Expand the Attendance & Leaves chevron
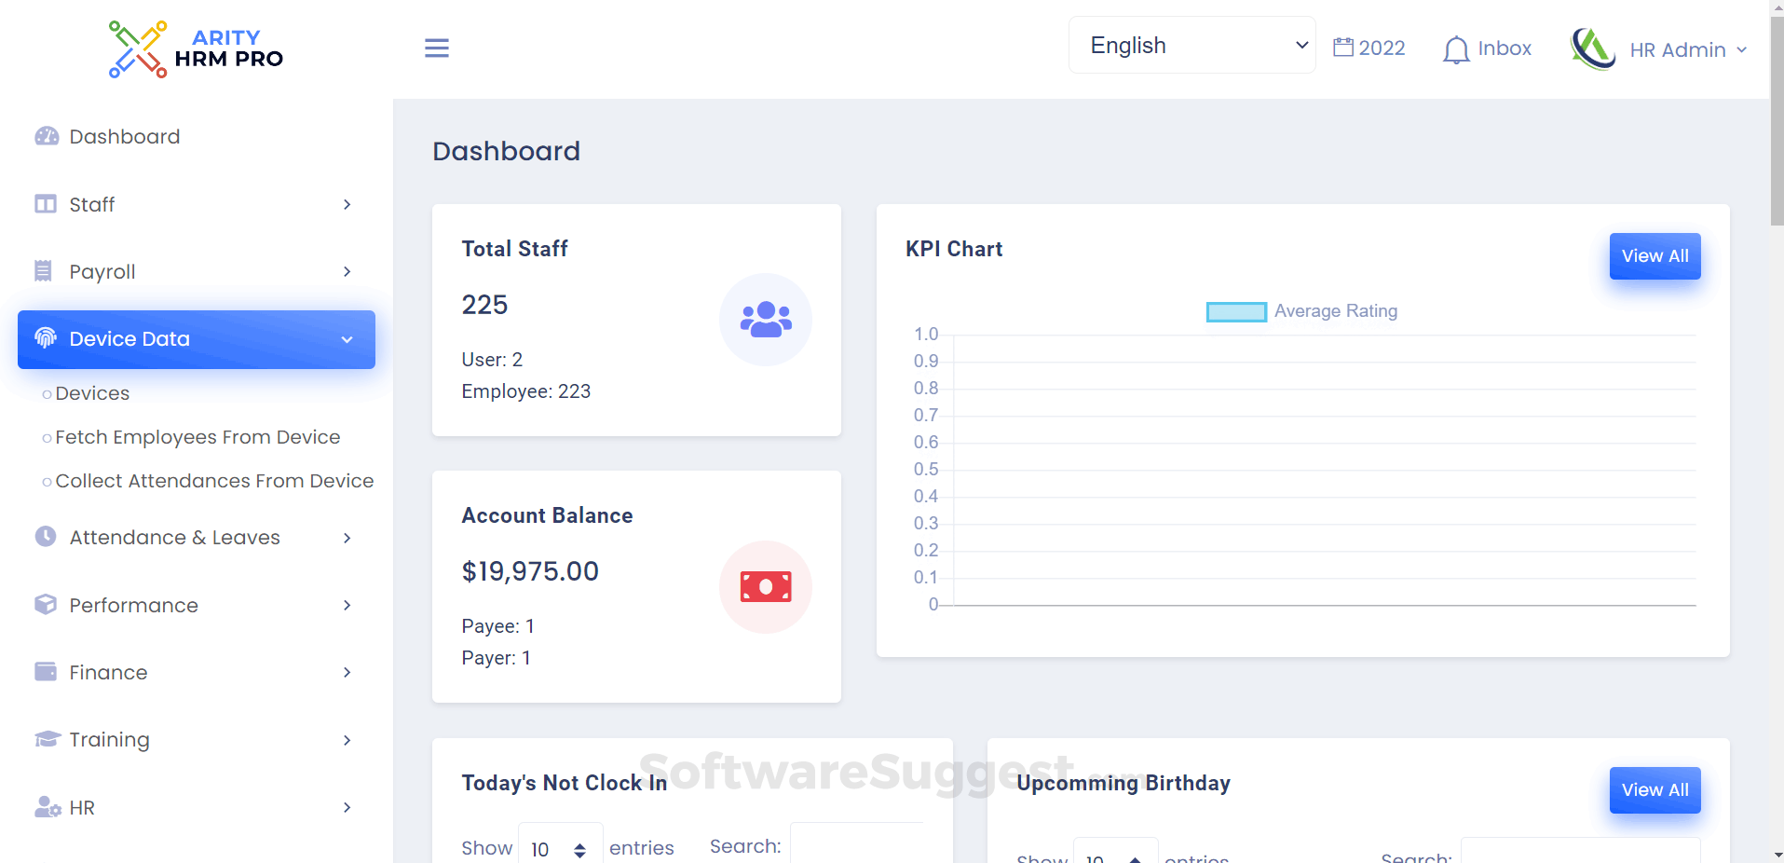The image size is (1784, 863). tap(347, 538)
